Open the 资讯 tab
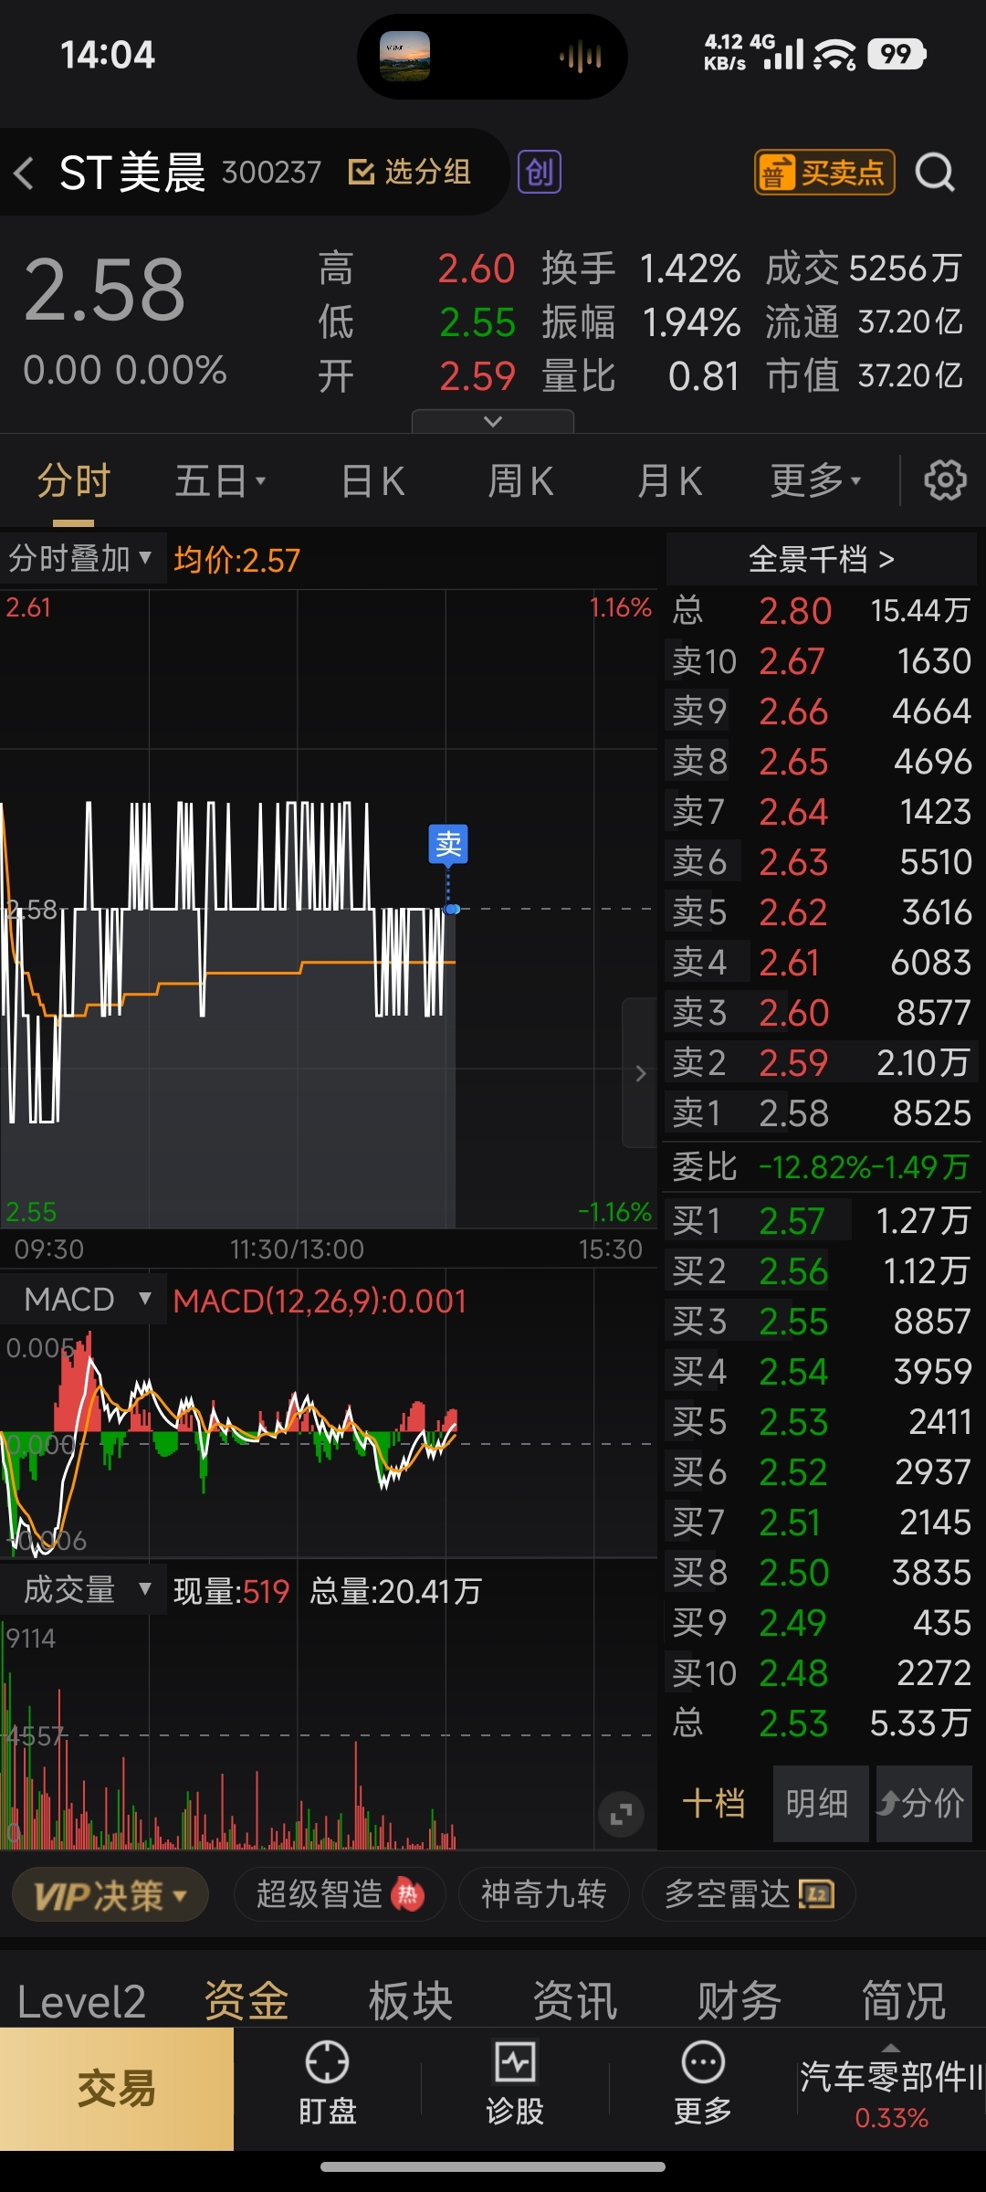The image size is (986, 2192). 575,2001
